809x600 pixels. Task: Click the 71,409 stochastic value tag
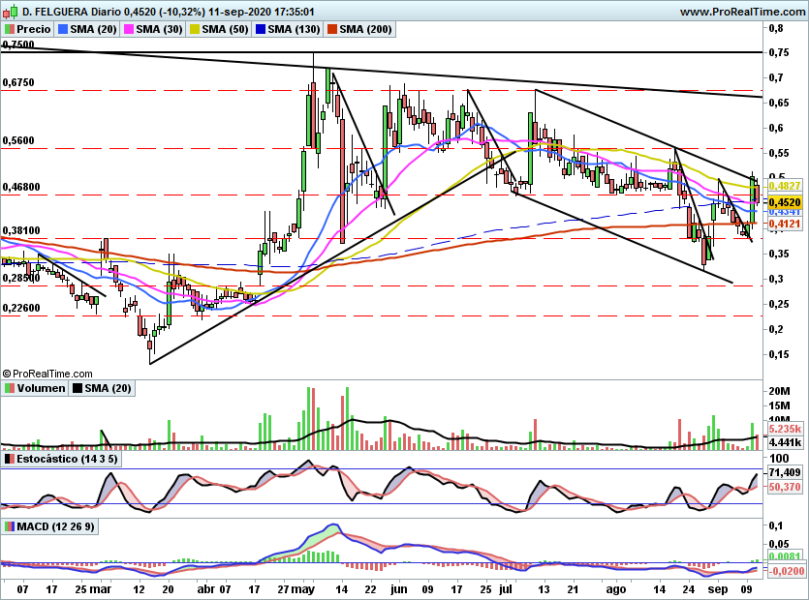click(783, 472)
